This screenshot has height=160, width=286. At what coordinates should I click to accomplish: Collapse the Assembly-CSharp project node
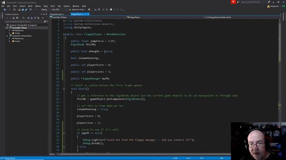coord(7,28)
